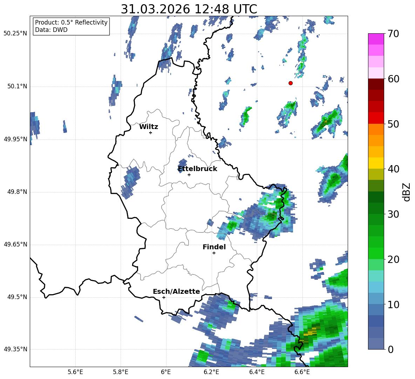Image resolution: width=415 pixels, height=379 pixels.
Task: Click the Data: DWD text
Action: click(x=51, y=30)
